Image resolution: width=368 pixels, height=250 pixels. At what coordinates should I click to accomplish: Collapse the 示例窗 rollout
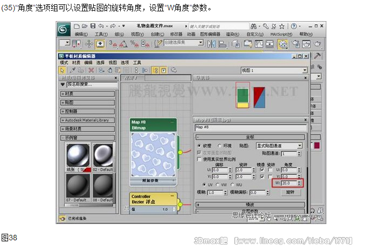point(88,138)
